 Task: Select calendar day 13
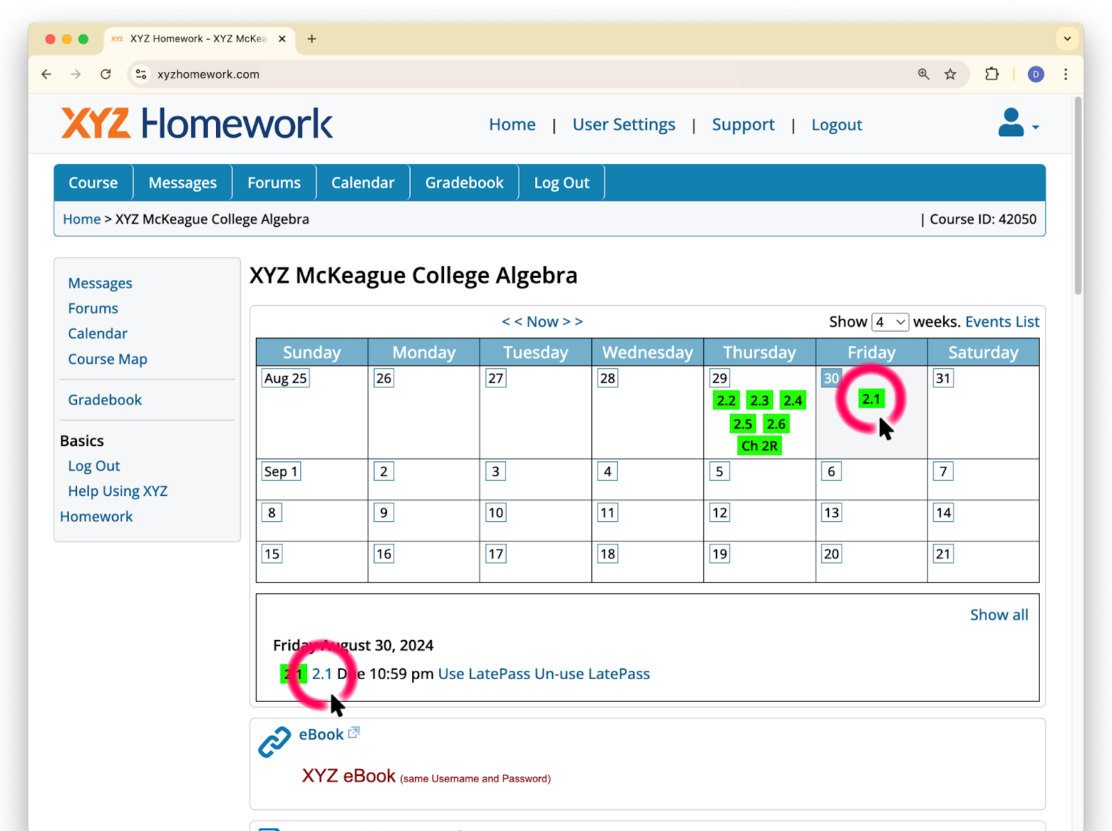click(831, 513)
